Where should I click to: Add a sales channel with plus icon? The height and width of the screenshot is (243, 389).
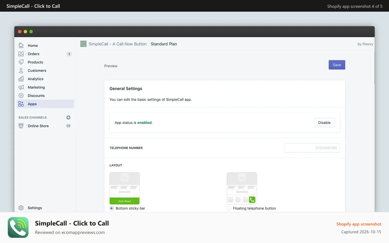[x=68, y=118]
